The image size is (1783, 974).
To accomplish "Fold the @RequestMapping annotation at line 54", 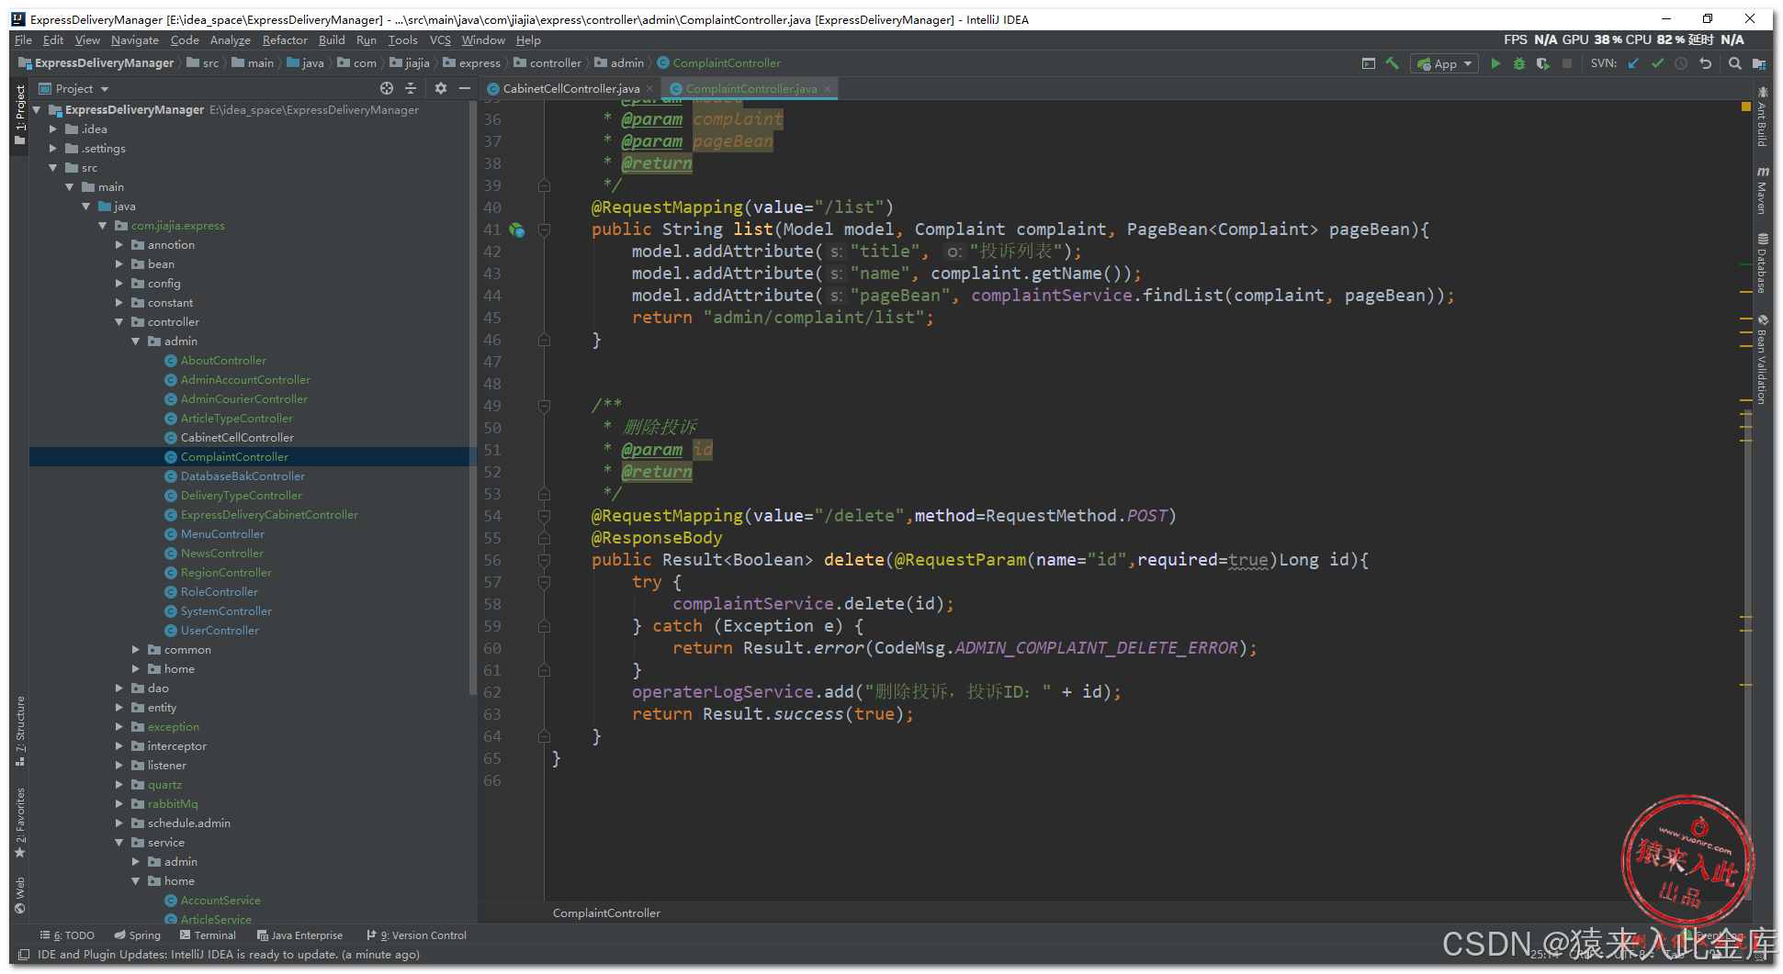I will [544, 516].
